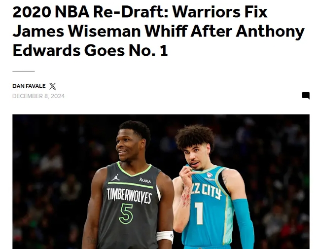Click the Buzz City lettering on teal jersey
The width and height of the screenshot is (319, 249).
(206, 191)
